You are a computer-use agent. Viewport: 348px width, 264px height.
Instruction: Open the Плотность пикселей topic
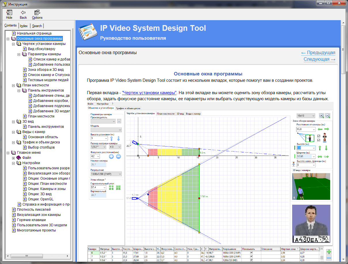pos(34,210)
